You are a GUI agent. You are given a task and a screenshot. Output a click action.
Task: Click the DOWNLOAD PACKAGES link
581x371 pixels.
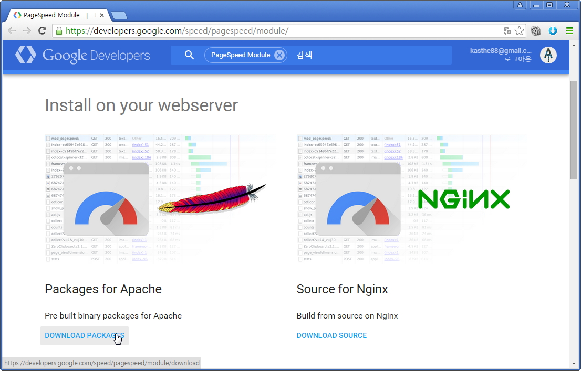click(85, 335)
